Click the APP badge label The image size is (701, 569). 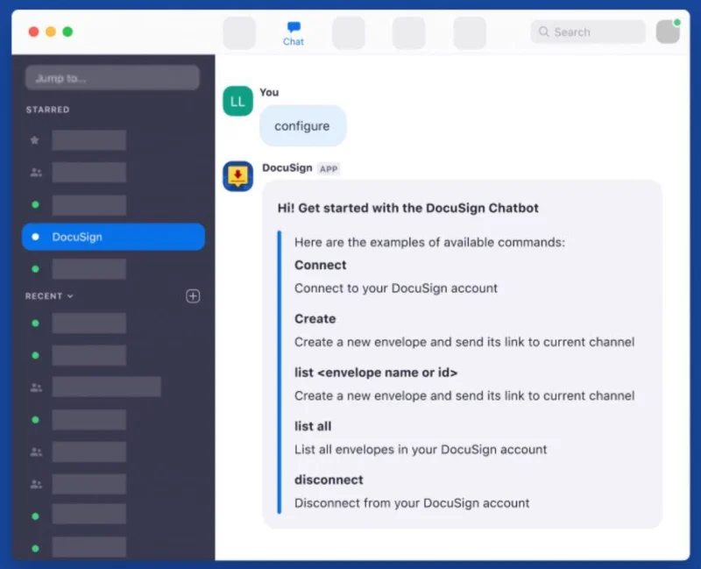[x=329, y=168]
